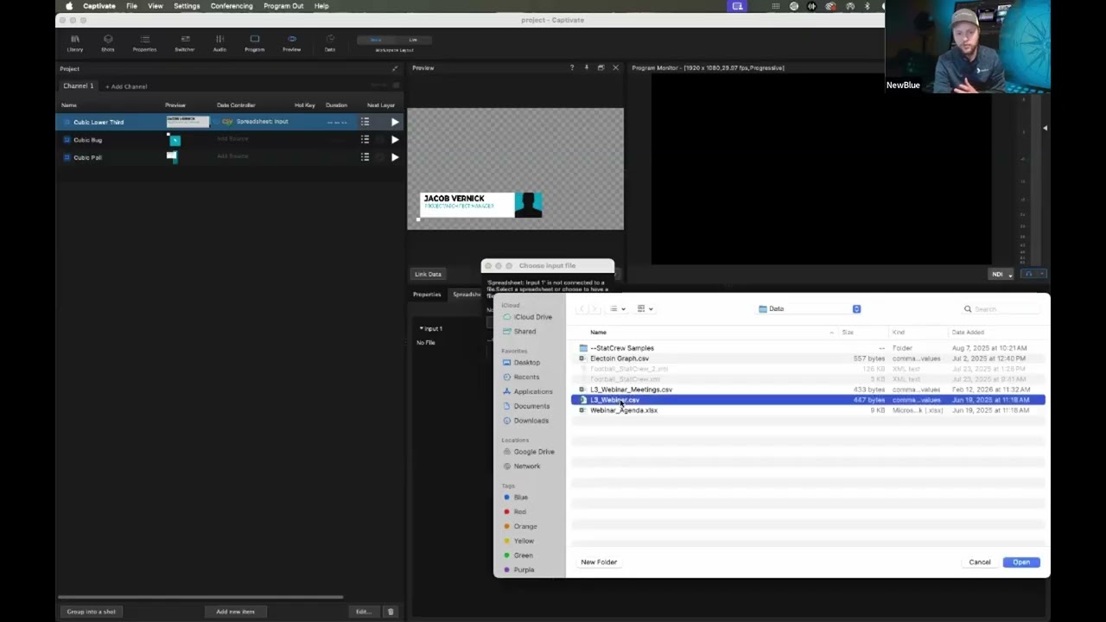The height and width of the screenshot is (622, 1106).
Task: Switch workspace layout to Live
Action: pos(413,40)
